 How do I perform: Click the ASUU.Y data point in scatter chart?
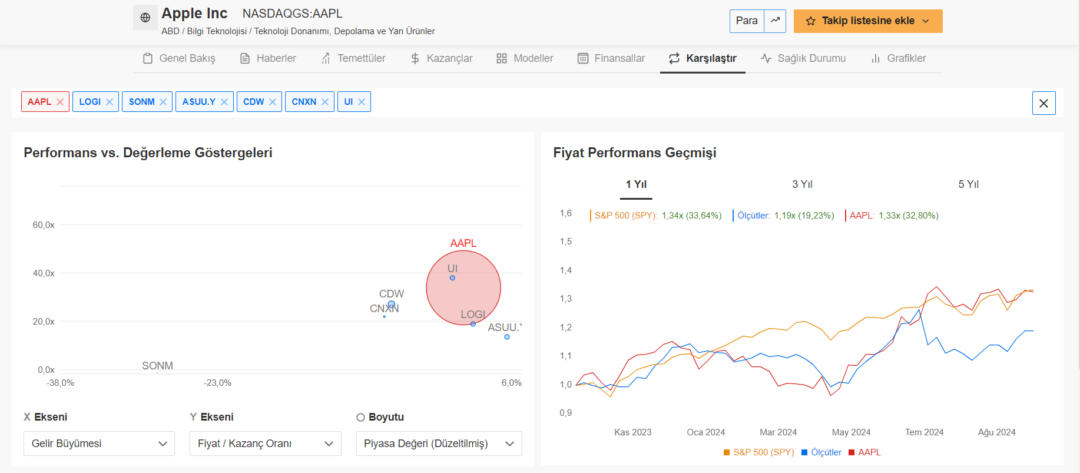pos(507,337)
